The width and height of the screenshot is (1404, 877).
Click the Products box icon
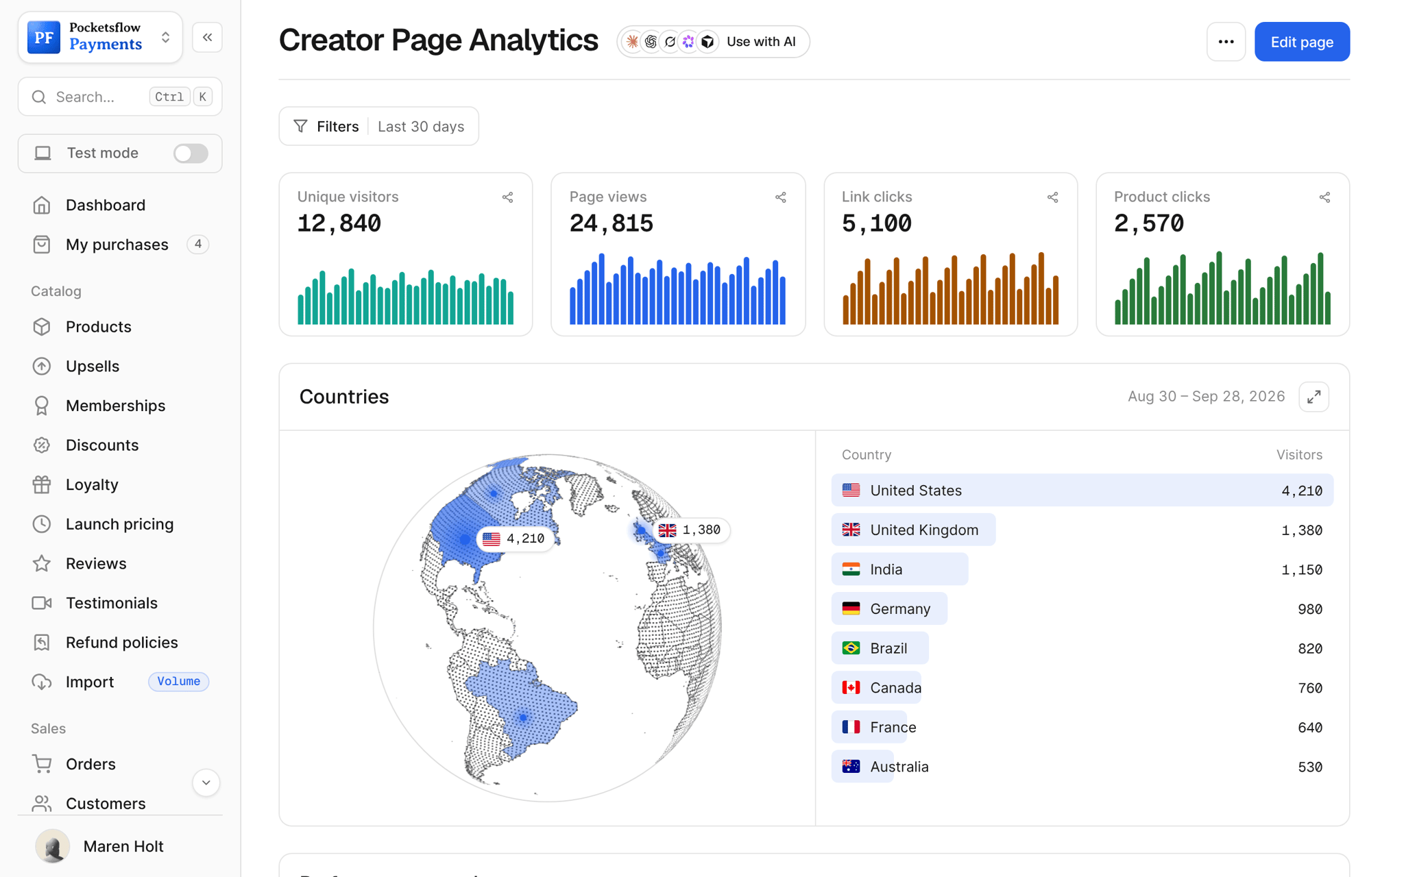click(42, 327)
